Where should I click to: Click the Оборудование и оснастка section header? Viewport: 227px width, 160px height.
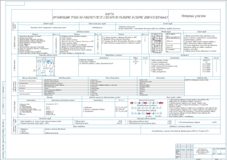point(114,55)
